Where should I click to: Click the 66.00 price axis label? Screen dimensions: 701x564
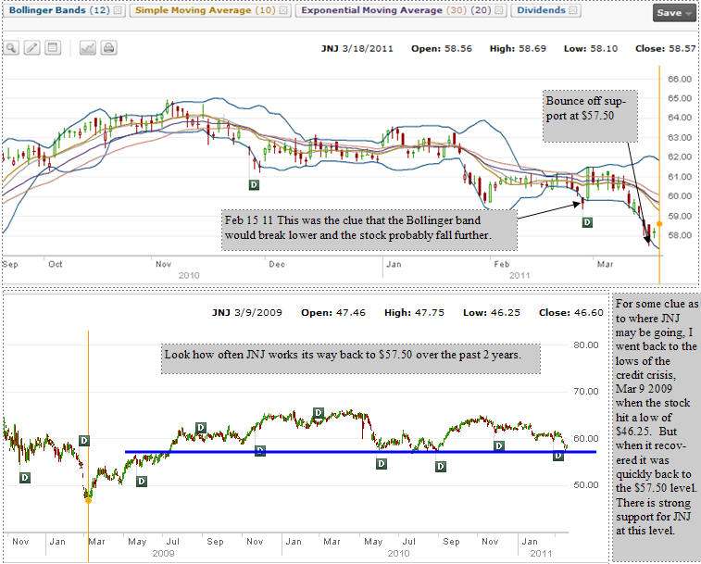(680, 79)
